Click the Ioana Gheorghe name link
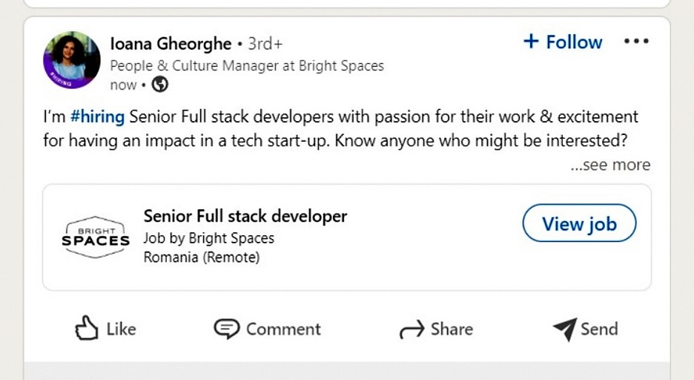Screen dimensions: 694x380 pos(171,44)
